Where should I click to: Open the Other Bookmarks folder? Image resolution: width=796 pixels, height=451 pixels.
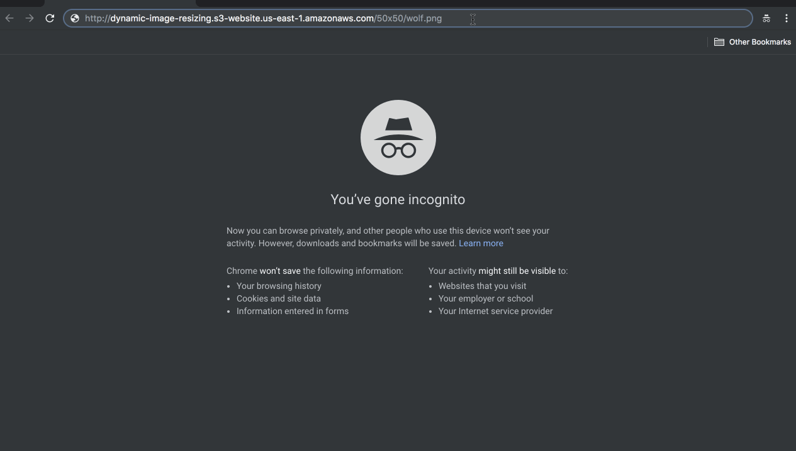pos(753,42)
